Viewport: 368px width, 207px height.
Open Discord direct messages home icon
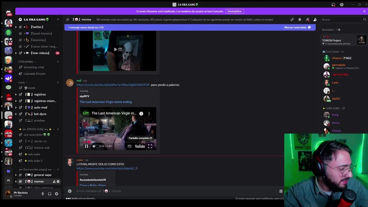pyautogui.click(x=8, y=12)
